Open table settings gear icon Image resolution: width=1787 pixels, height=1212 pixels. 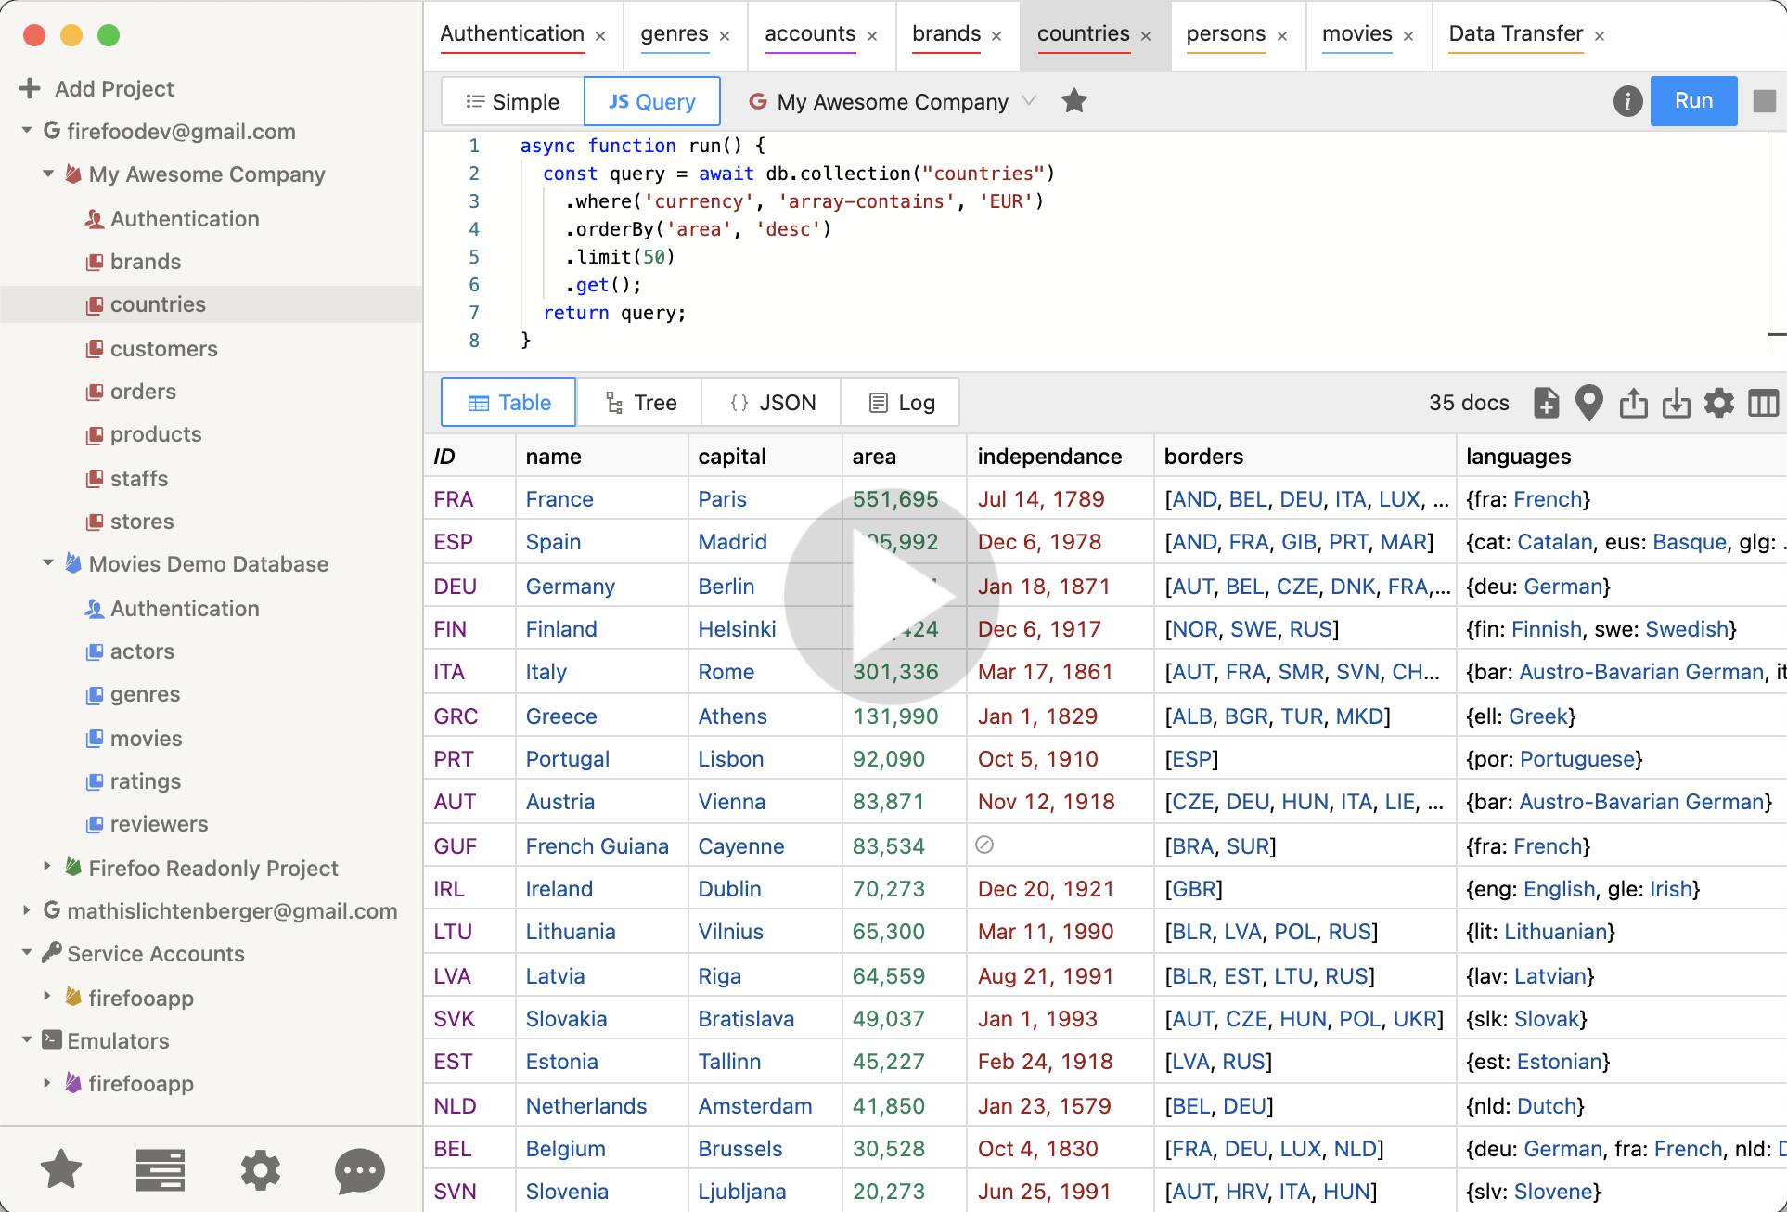point(1718,403)
